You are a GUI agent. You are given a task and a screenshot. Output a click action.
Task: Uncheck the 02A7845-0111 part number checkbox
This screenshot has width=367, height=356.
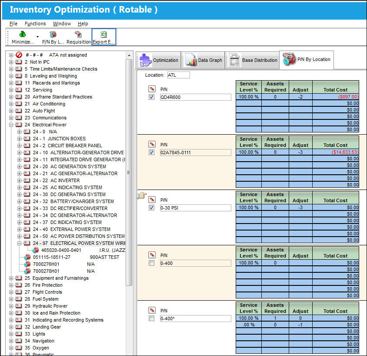point(152,153)
